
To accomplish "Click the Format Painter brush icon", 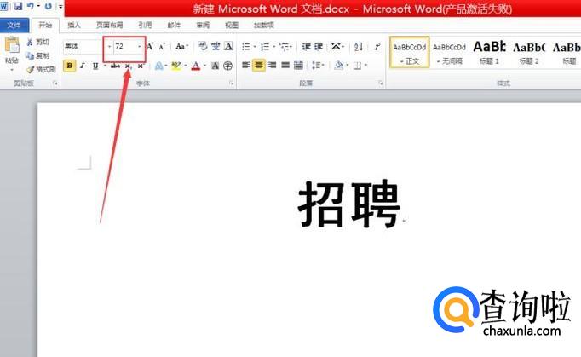I will [31, 69].
